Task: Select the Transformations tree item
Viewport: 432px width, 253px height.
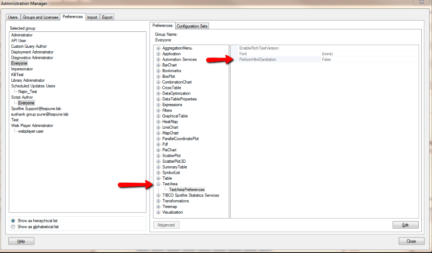Action: pyautogui.click(x=176, y=201)
